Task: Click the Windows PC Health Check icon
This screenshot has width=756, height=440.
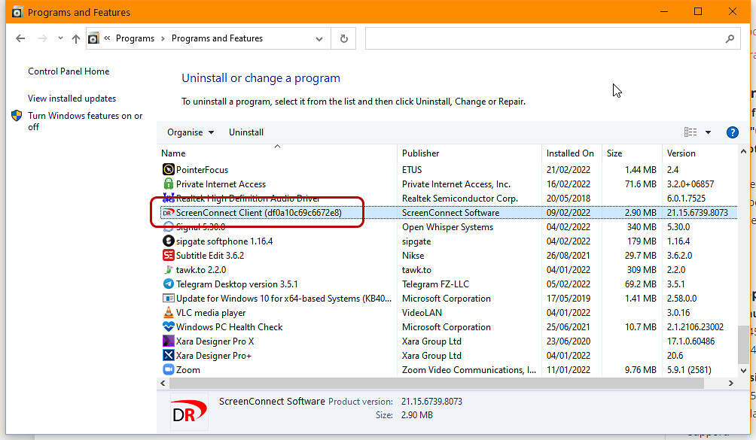Action: tap(168, 326)
